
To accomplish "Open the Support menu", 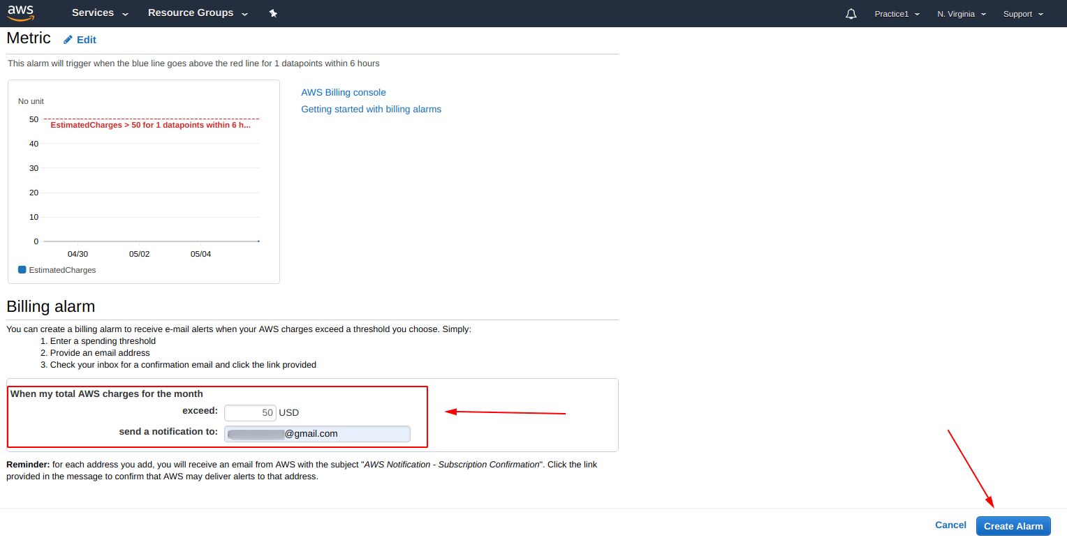I will click(1023, 14).
